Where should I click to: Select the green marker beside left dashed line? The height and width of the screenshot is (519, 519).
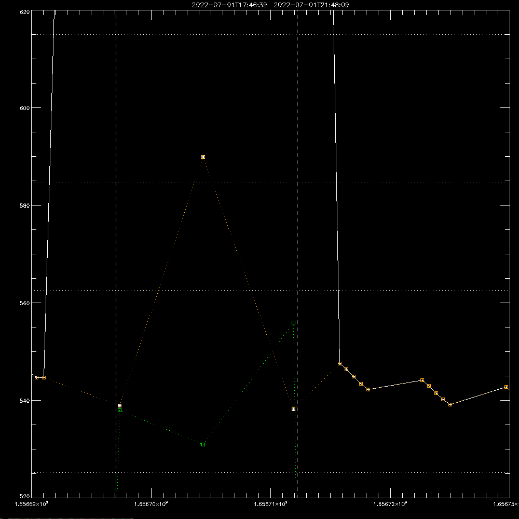(x=120, y=411)
